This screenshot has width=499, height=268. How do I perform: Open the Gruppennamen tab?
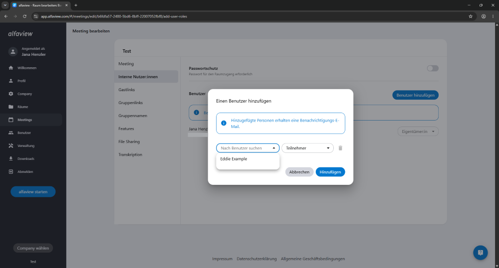[x=146, y=116]
